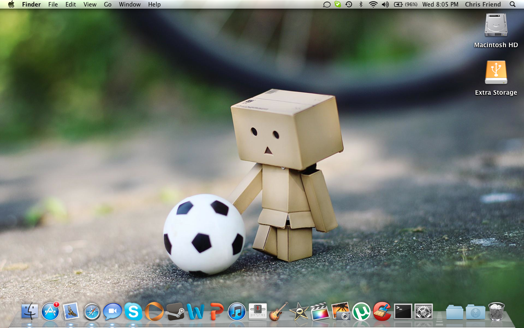The height and width of the screenshot is (328, 524).
Task: Open the Mail stamp icon in dock
Action: (71, 312)
